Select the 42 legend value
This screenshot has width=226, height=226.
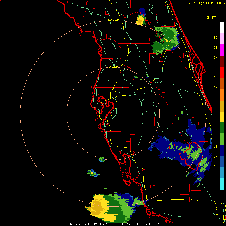[x=216, y=87]
